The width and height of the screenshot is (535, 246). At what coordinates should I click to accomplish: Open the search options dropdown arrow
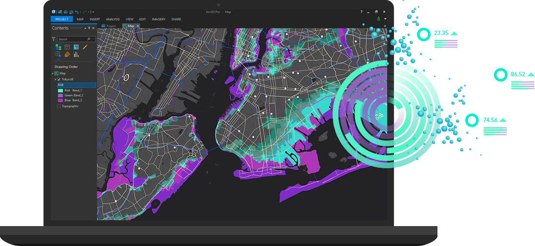pos(93,39)
